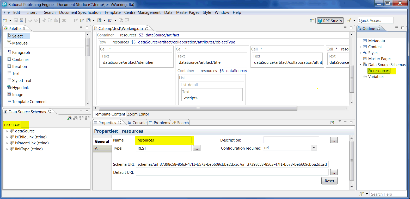Select Variables in the Outline tree
Viewport: 410px width, 199px height.
tap(374, 77)
